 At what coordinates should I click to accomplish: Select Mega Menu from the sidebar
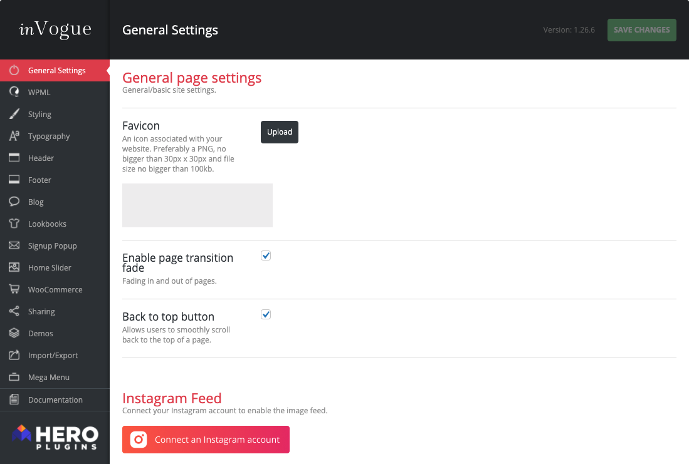coord(48,377)
